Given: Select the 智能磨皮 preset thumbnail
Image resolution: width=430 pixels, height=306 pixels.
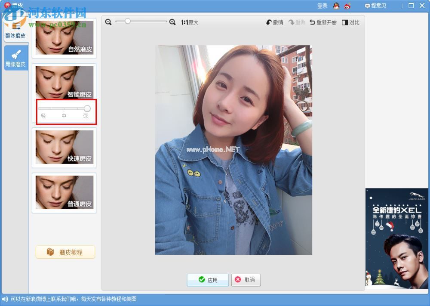Looking at the screenshot, I should point(64,82).
